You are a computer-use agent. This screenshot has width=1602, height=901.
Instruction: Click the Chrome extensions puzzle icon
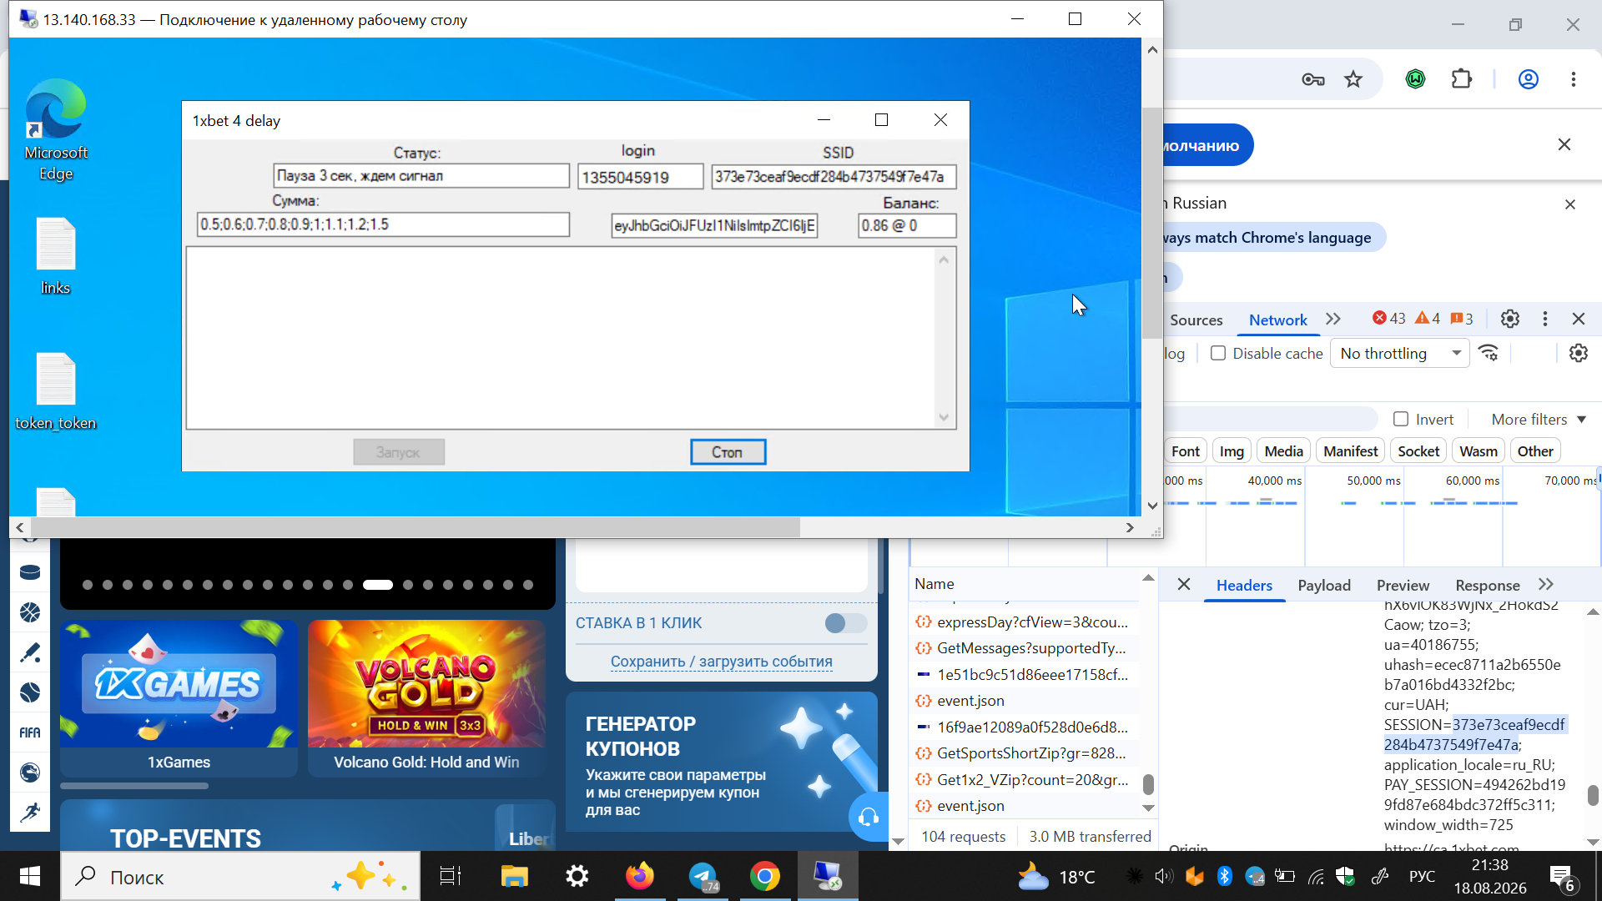click(x=1462, y=79)
